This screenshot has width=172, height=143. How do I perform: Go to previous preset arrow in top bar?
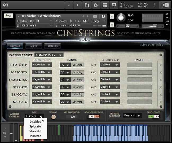coord(69,5)
